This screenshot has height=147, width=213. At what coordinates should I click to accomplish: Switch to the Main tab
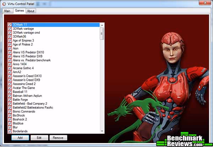pos(7,11)
